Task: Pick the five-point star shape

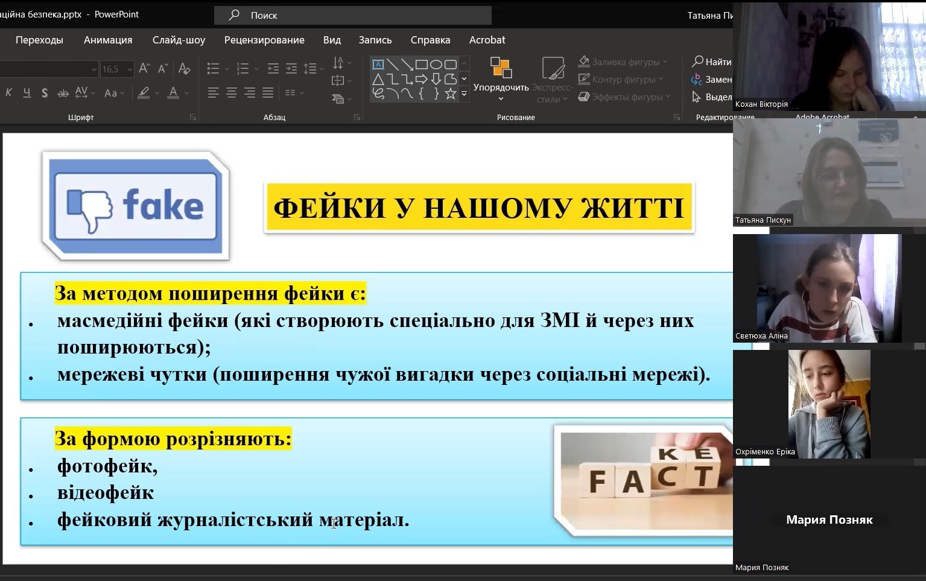Action: (451, 94)
